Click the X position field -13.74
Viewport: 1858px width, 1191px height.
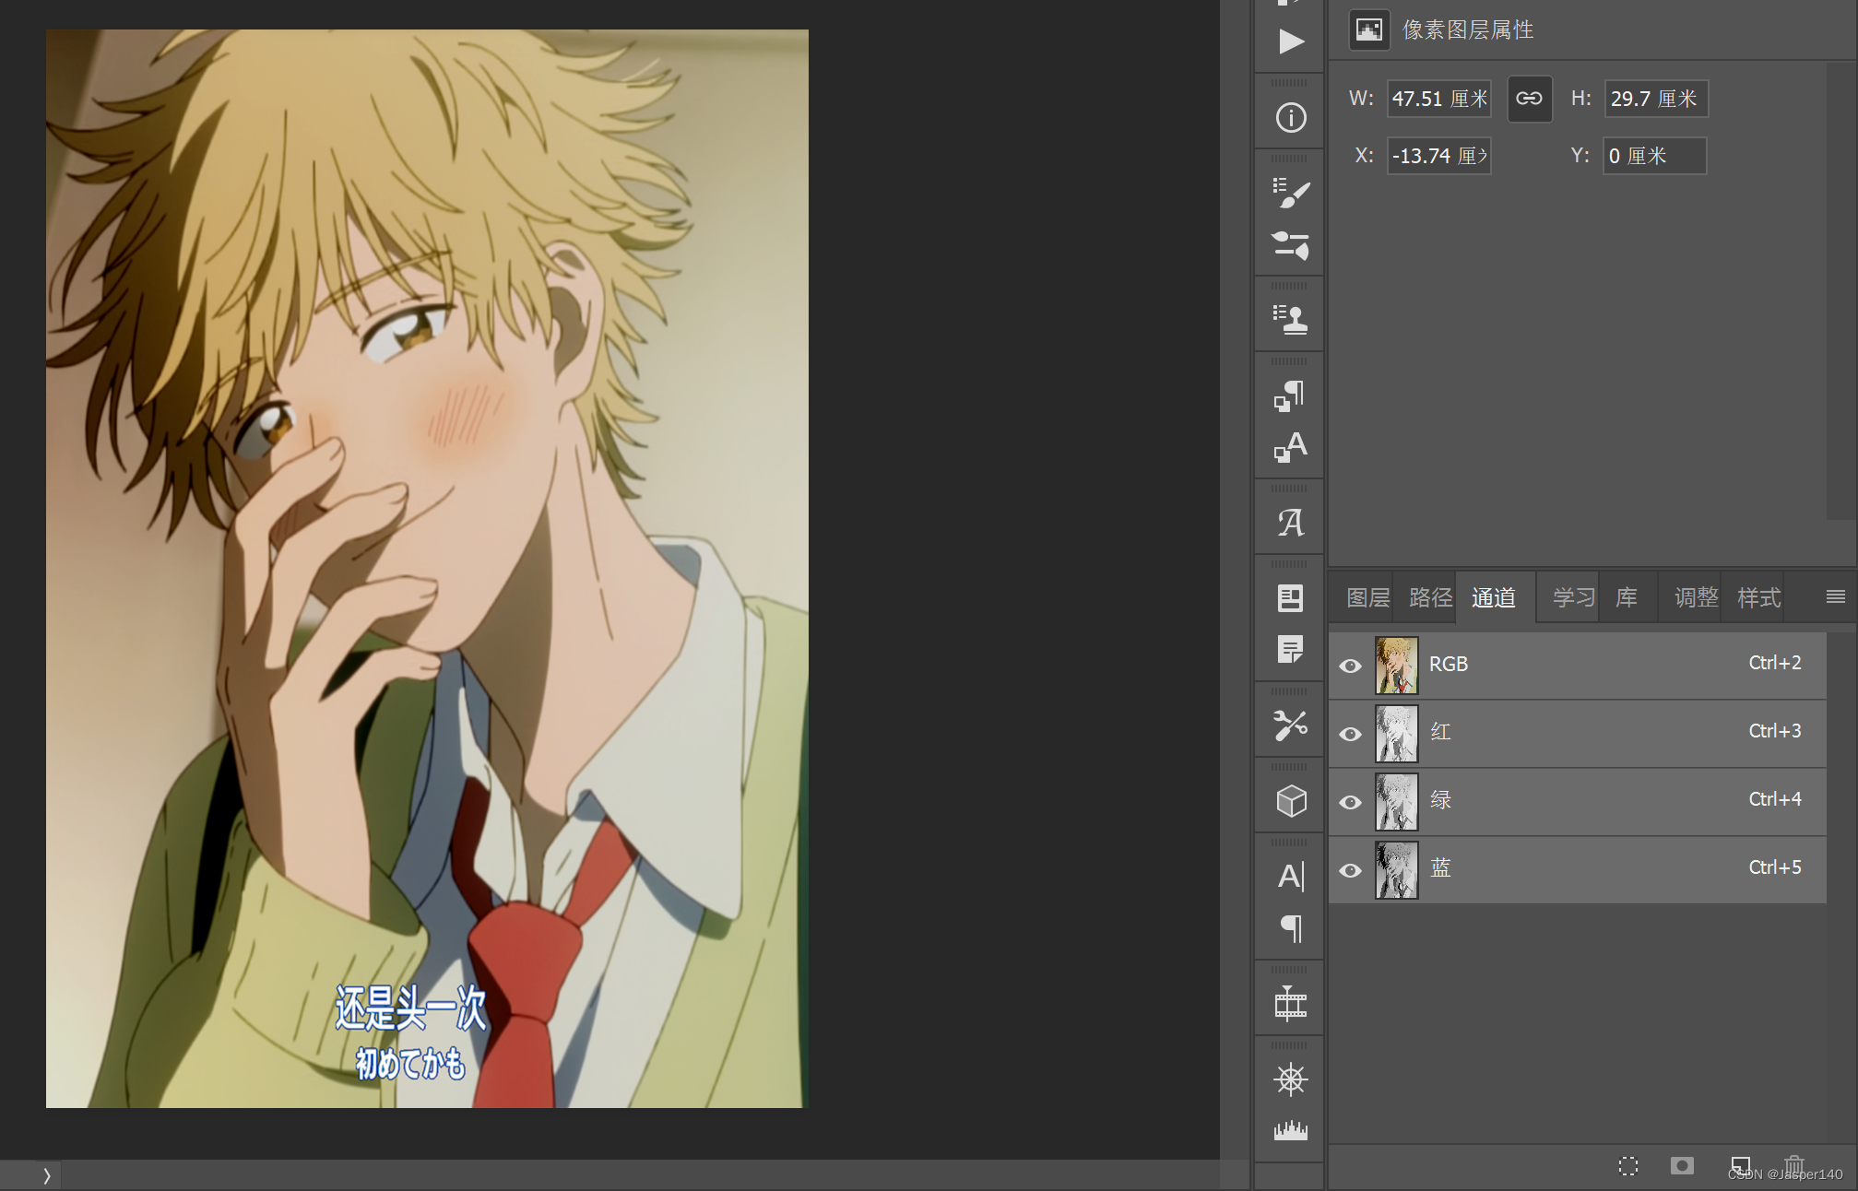click(1439, 156)
